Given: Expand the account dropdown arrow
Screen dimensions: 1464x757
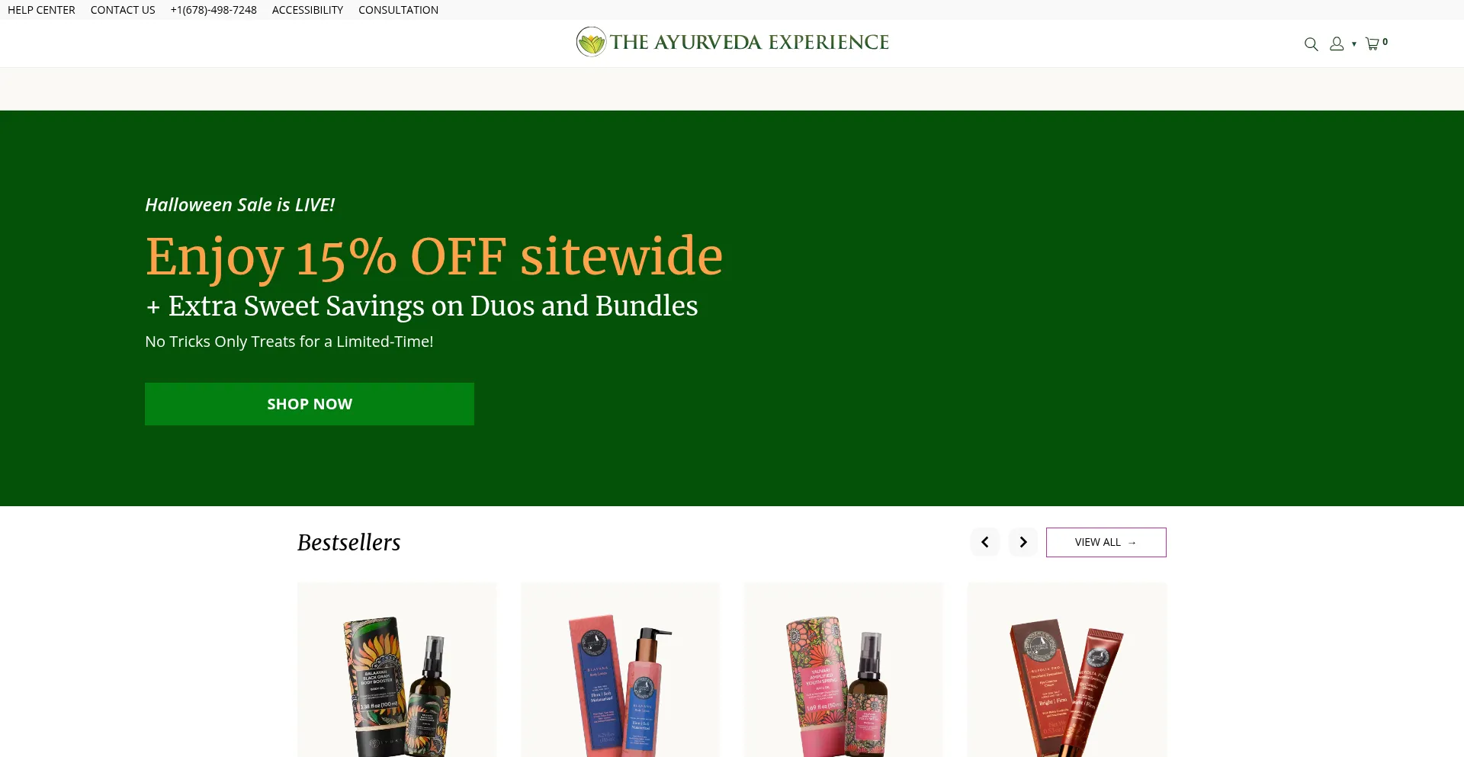Looking at the screenshot, I should coord(1354,44).
